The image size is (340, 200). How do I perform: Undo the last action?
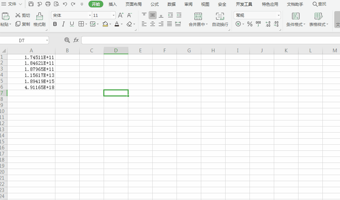pos(65,4)
